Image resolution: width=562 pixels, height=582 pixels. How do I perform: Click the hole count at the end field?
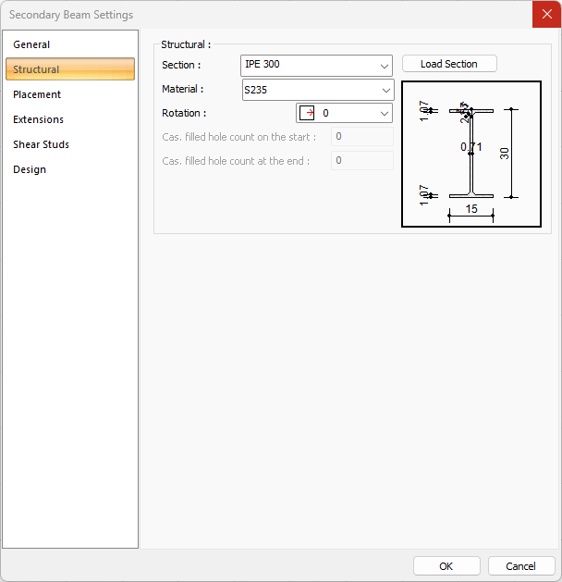(361, 161)
